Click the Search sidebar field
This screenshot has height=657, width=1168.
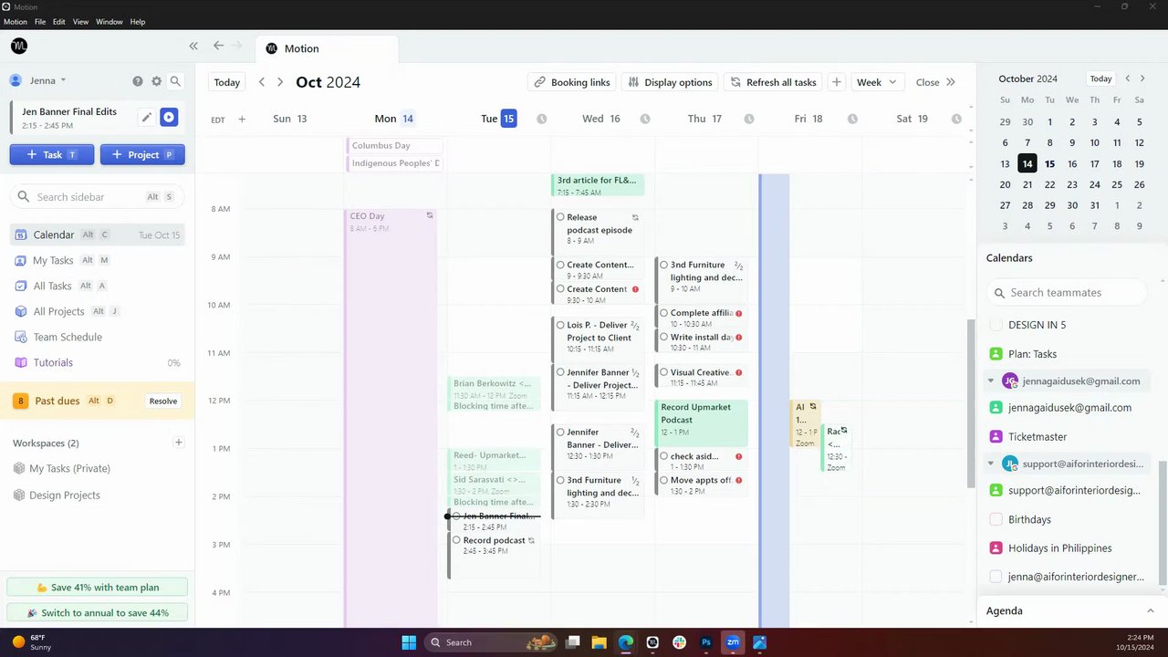97,196
